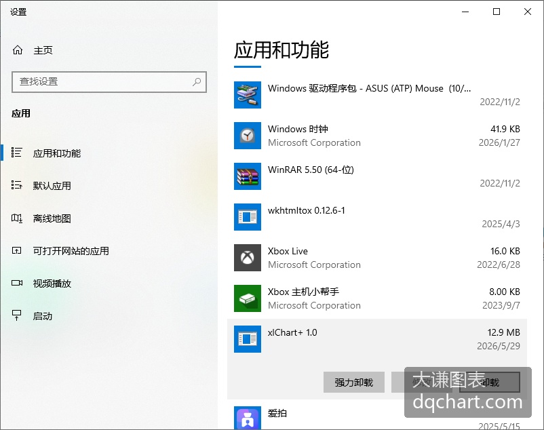The height and width of the screenshot is (430, 544).
Task: Click Microsoft Corporation under Xbox Live
Action: point(314,265)
